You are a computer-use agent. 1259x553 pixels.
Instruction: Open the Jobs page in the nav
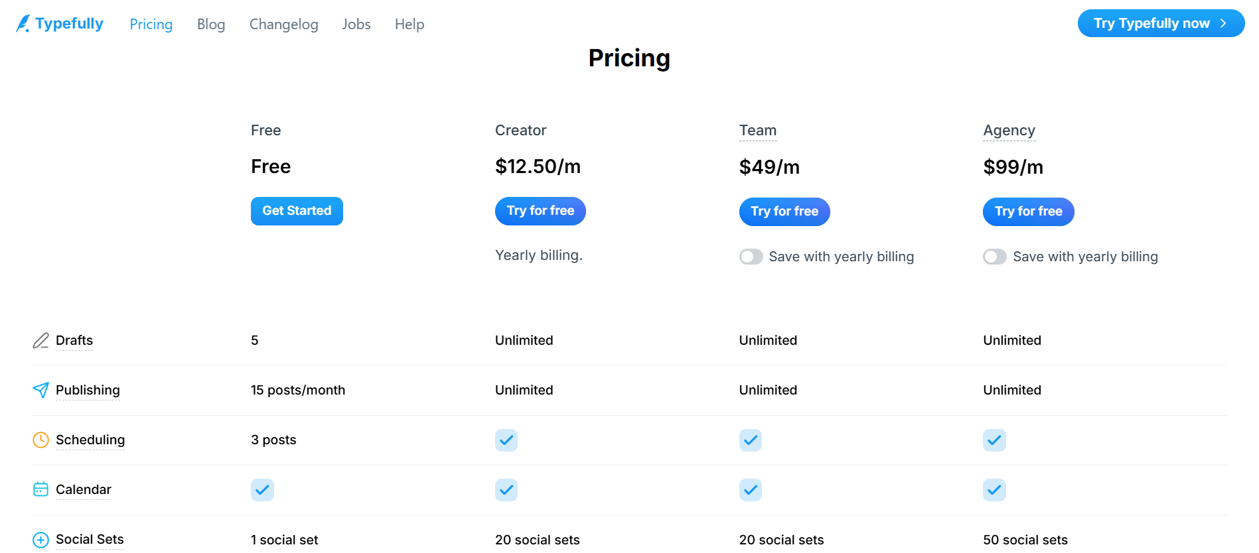click(356, 24)
